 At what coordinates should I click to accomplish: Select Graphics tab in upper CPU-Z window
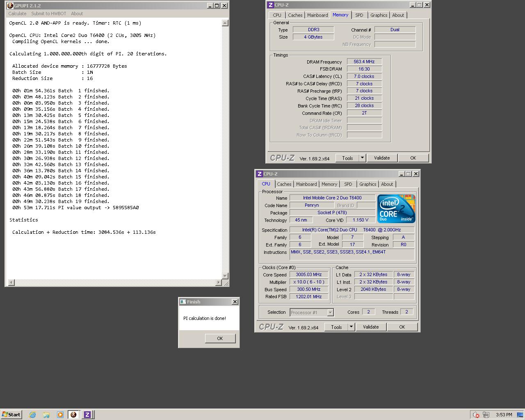(379, 15)
